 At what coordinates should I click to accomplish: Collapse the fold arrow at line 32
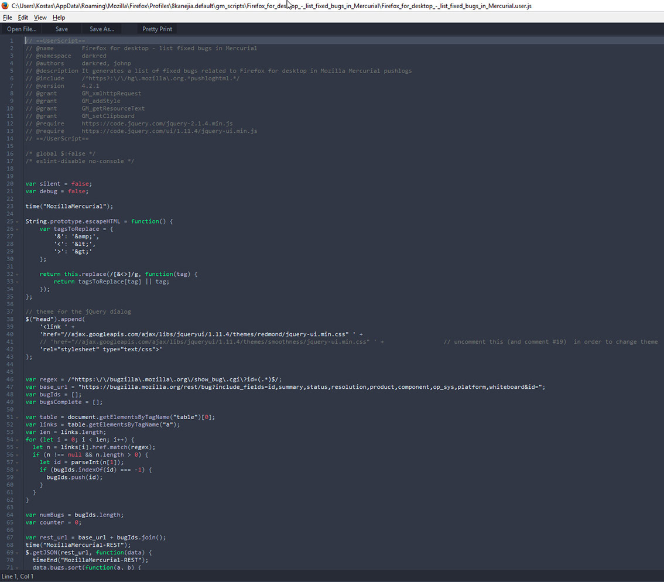17,275
